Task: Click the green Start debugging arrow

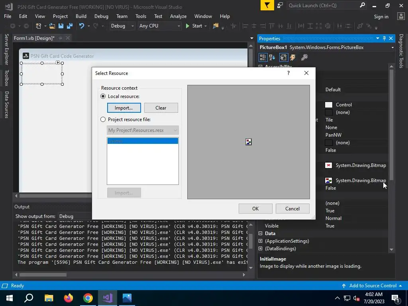Action: [x=187, y=26]
